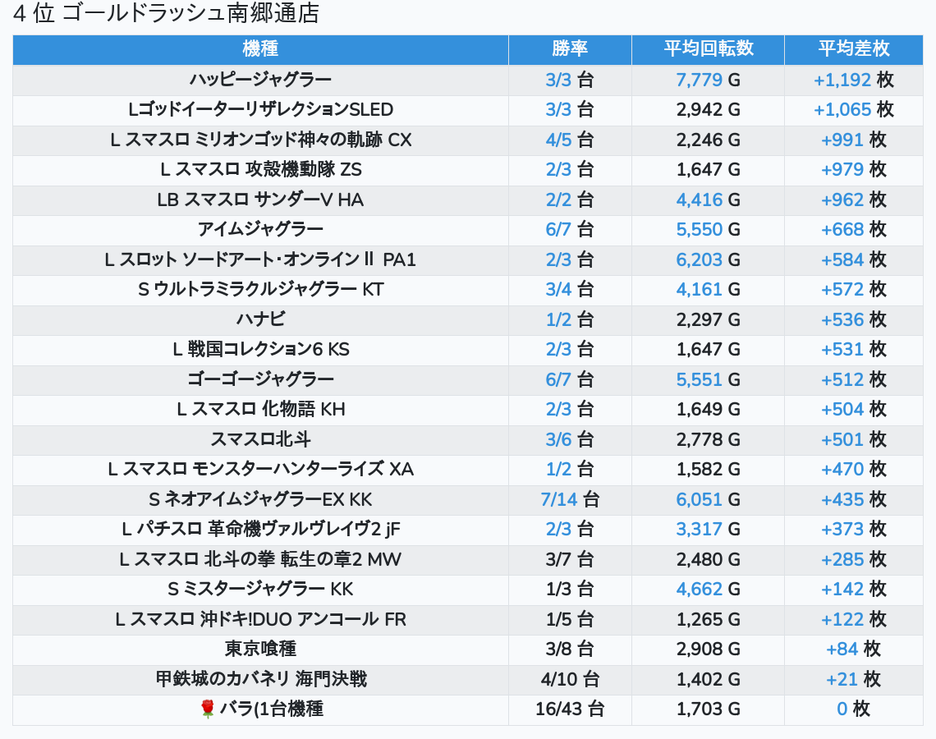Click the 平均回転数 column header
Image resolution: width=936 pixels, height=739 pixels.
click(x=708, y=49)
